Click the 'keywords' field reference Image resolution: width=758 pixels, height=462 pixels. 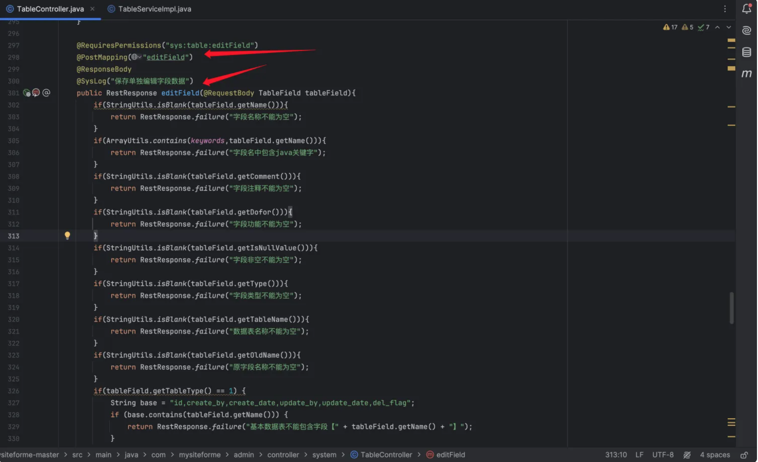pyautogui.click(x=207, y=141)
